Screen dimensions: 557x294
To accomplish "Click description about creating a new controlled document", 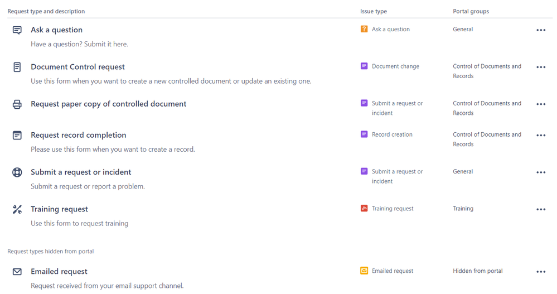I will click(171, 81).
